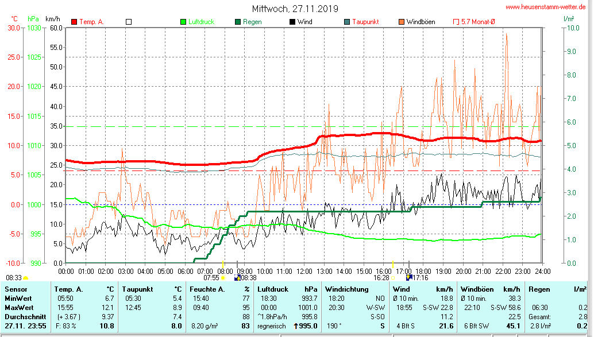594x337 pixels.
Task: Click the orange Windböen legend square
Action: 401,22
